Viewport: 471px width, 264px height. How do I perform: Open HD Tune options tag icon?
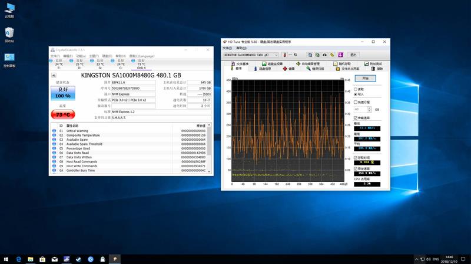(332, 55)
